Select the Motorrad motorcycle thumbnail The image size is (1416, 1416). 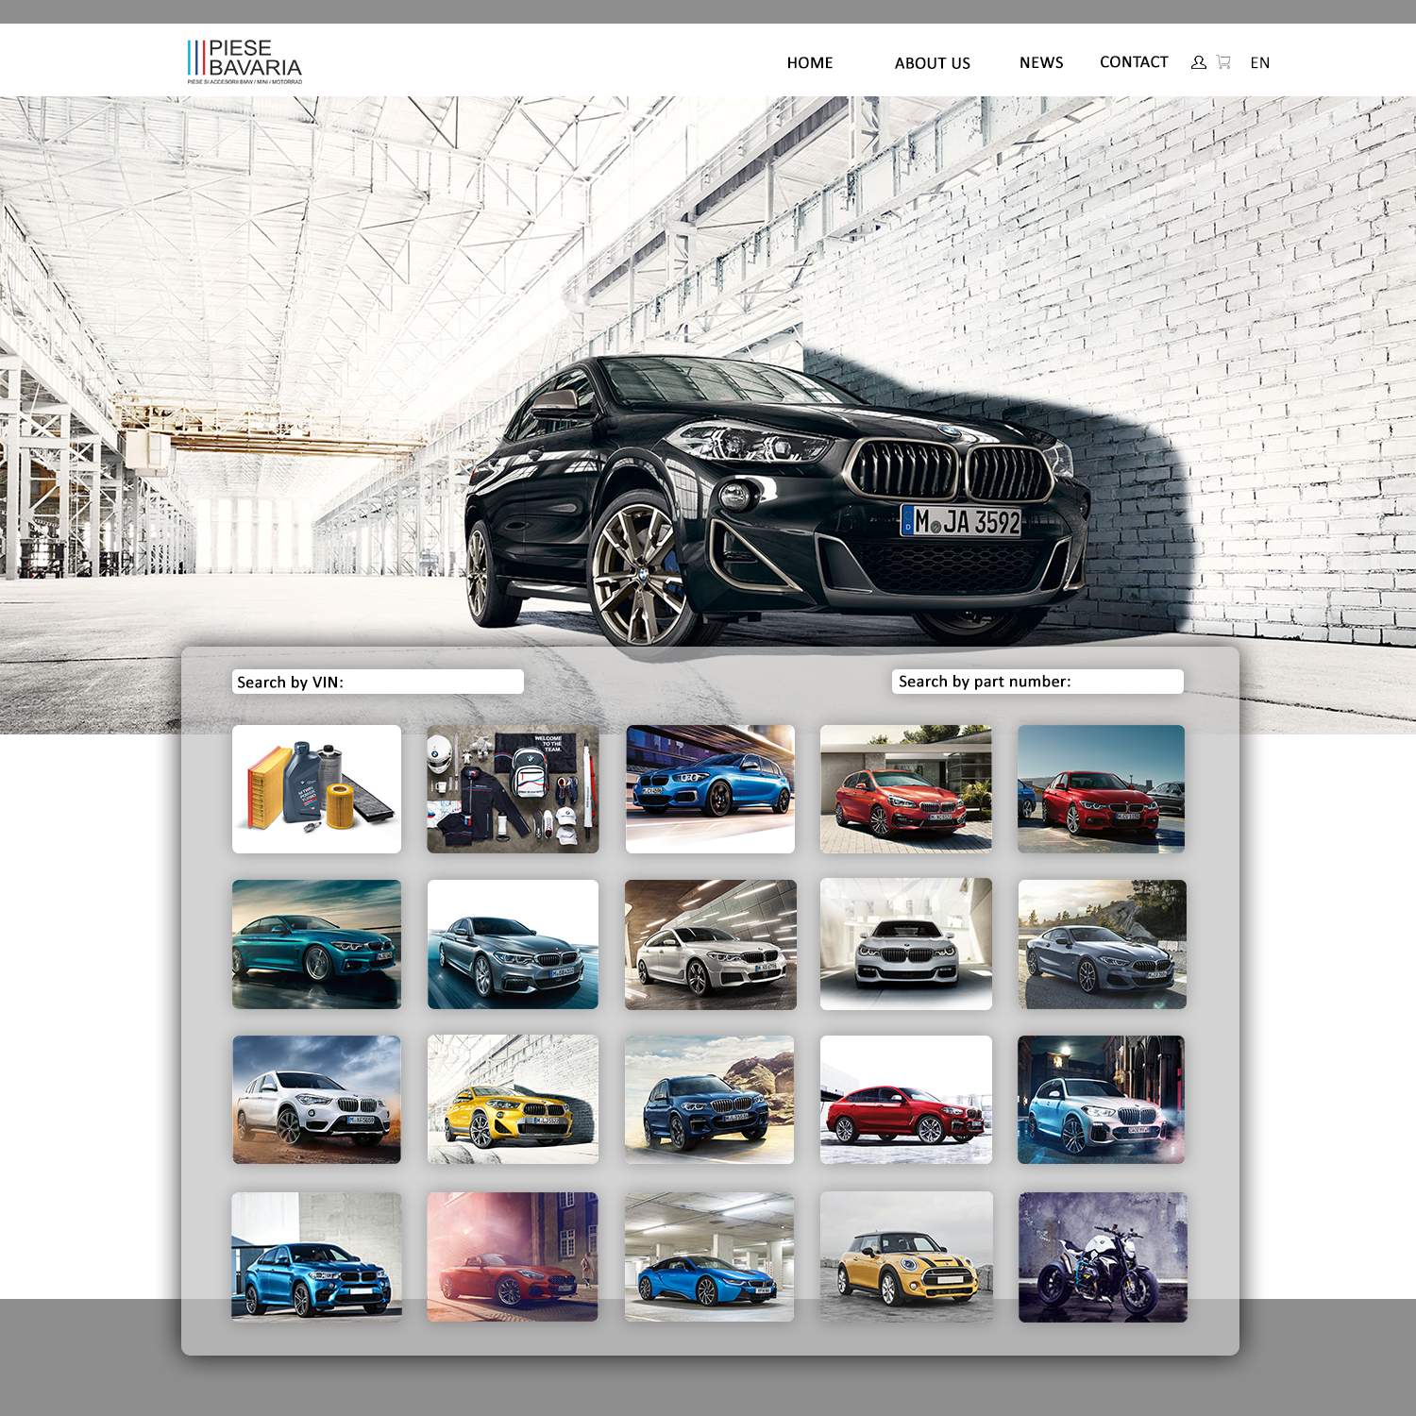click(x=1103, y=1256)
